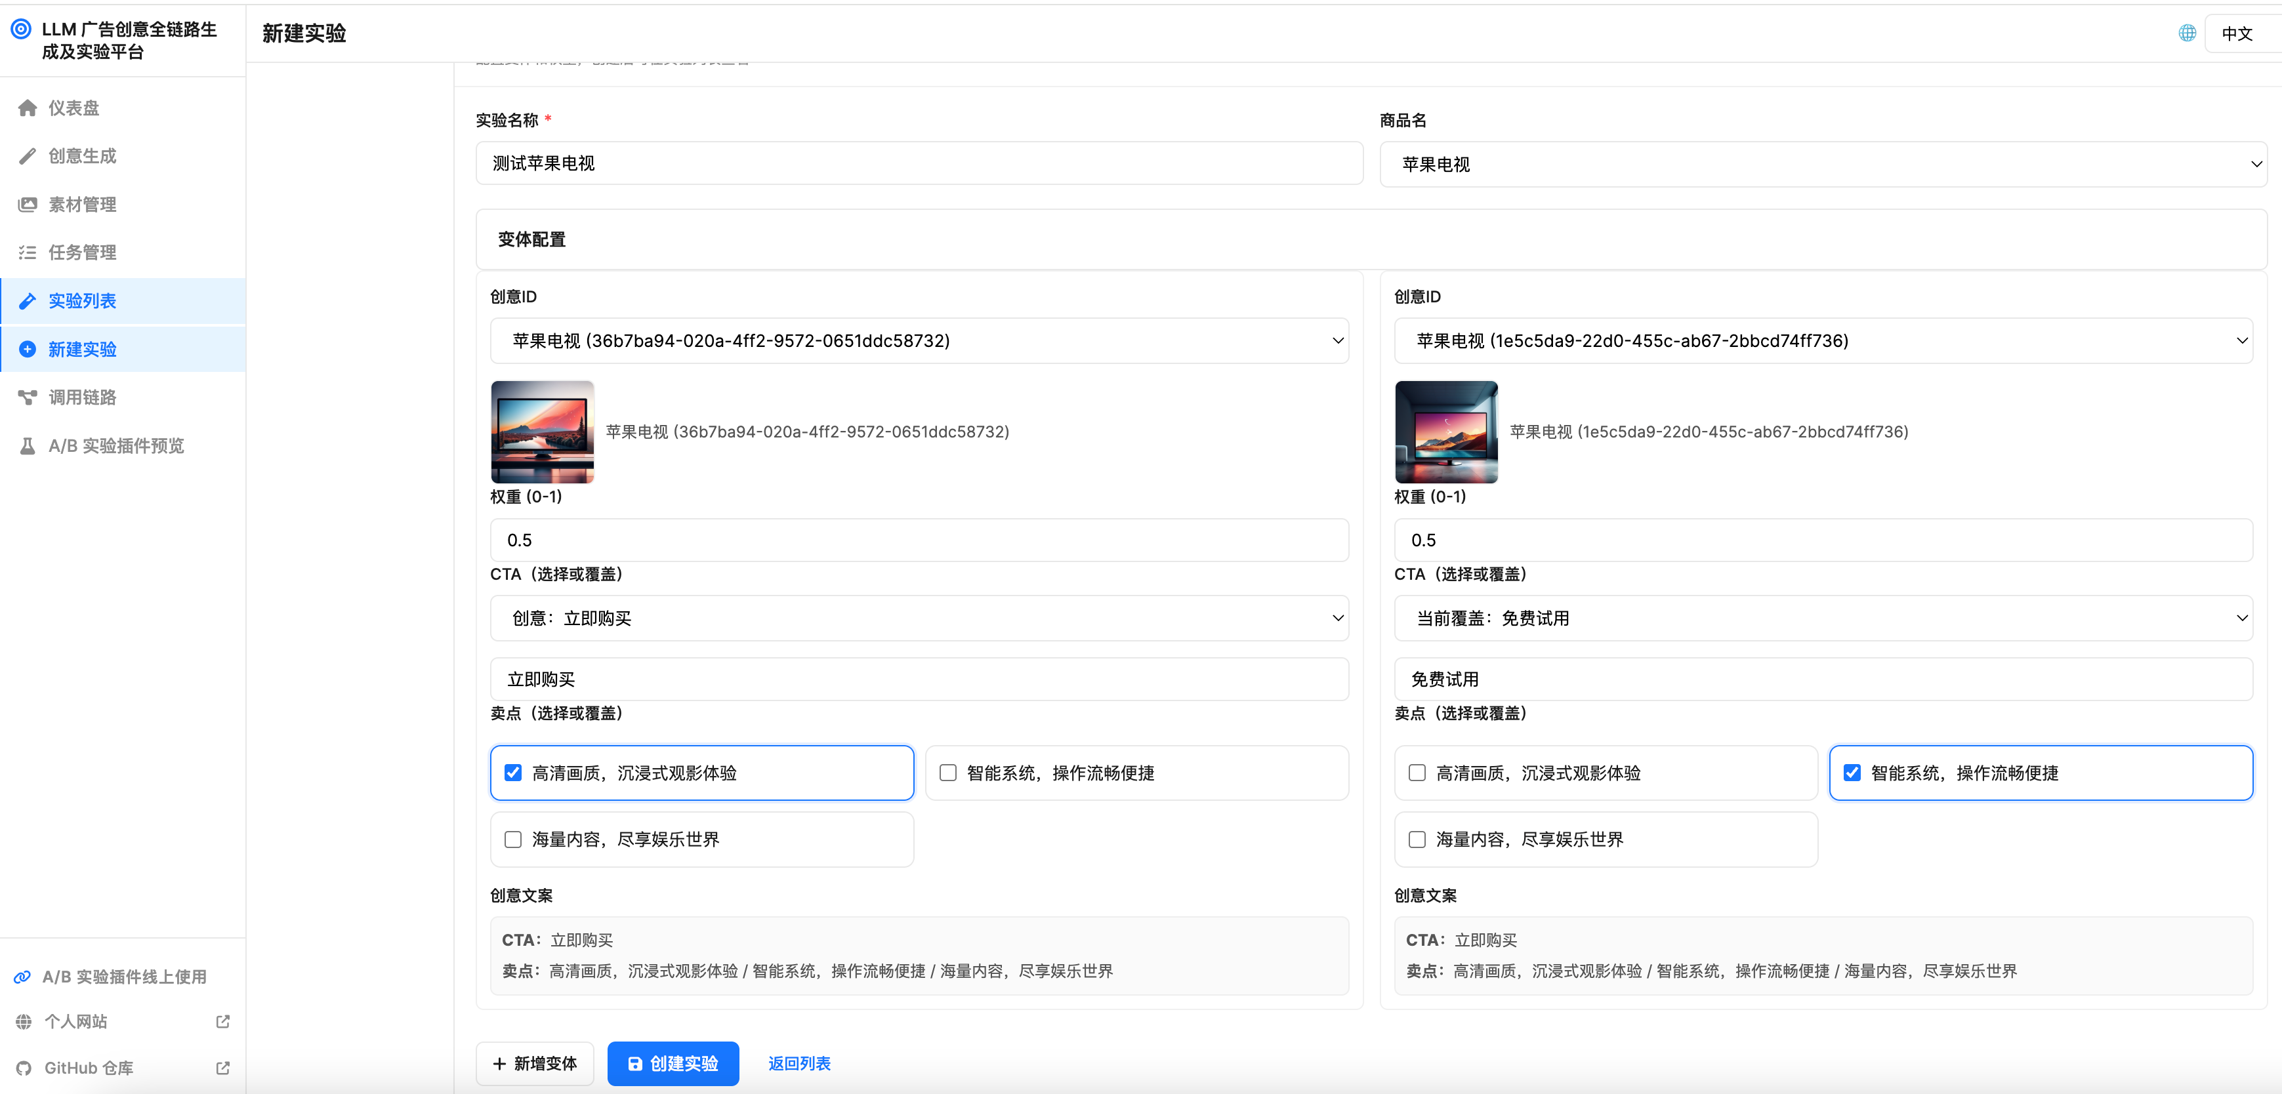This screenshot has height=1094, width=2282.
Task: Open 素材管理 page from sidebar
Action: pyautogui.click(x=122, y=205)
